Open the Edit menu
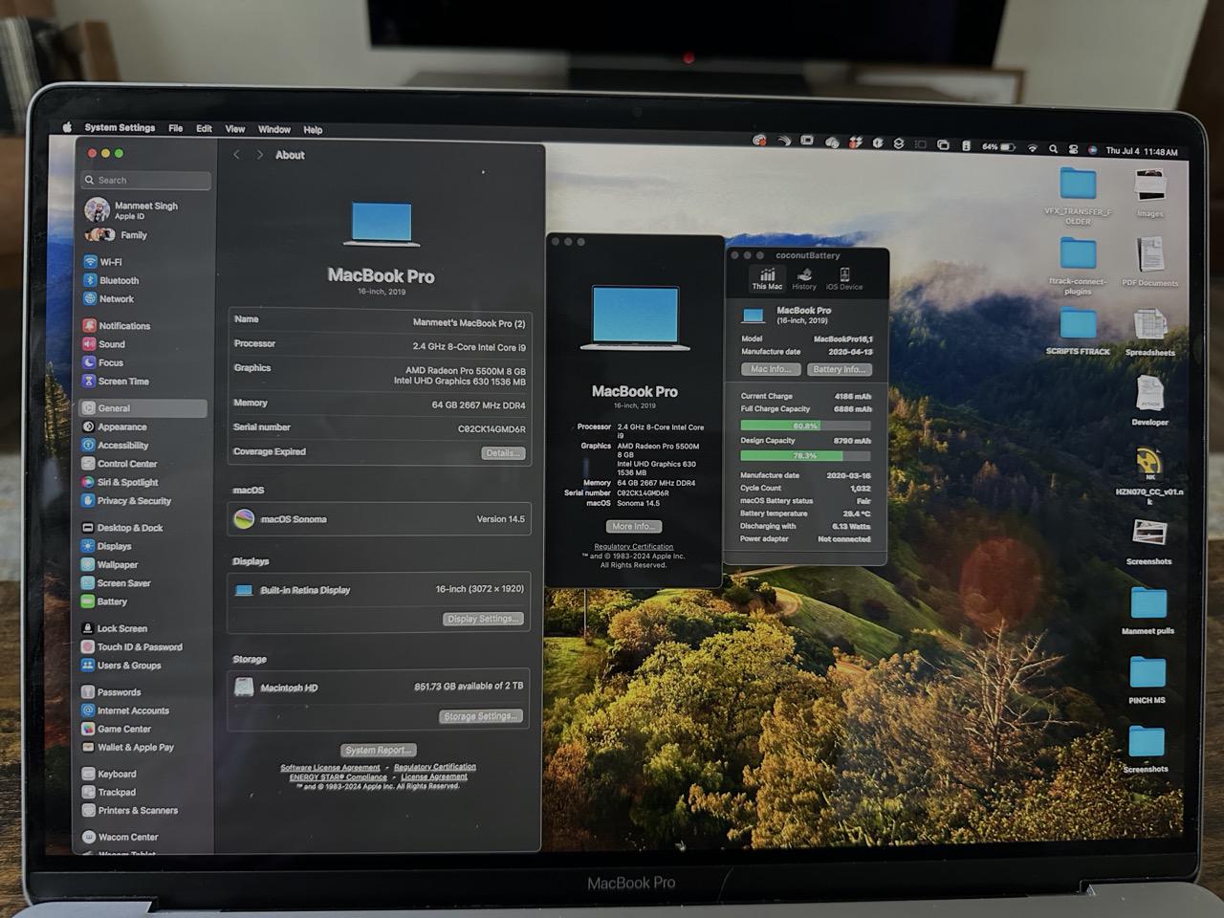Screen dimensions: 1224x918 204,128
